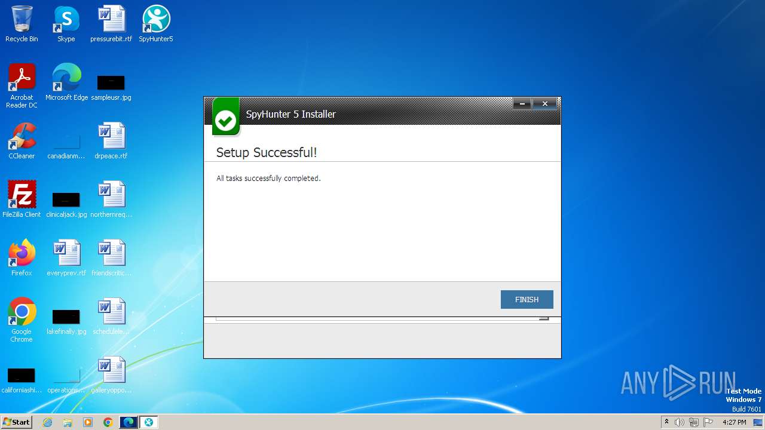Open Chrome from the taskbar
The height and width of the screenshot is (430, 765).
pyautogui.click(x=108, y=422)
